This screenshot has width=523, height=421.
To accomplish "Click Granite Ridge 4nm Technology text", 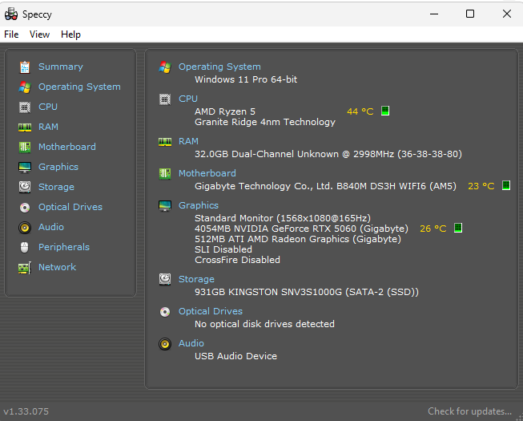I will tap(265, 122).
